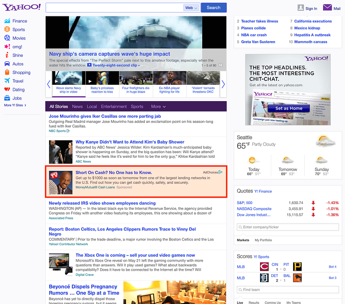Select the My Portfolio tab

[x=263, y=240]
